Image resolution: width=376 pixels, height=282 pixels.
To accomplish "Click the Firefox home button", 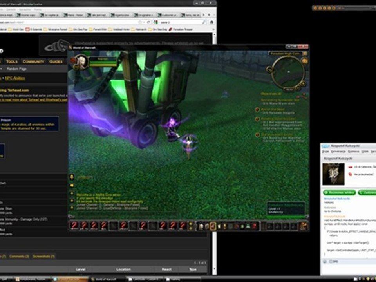I will [212, 22].
